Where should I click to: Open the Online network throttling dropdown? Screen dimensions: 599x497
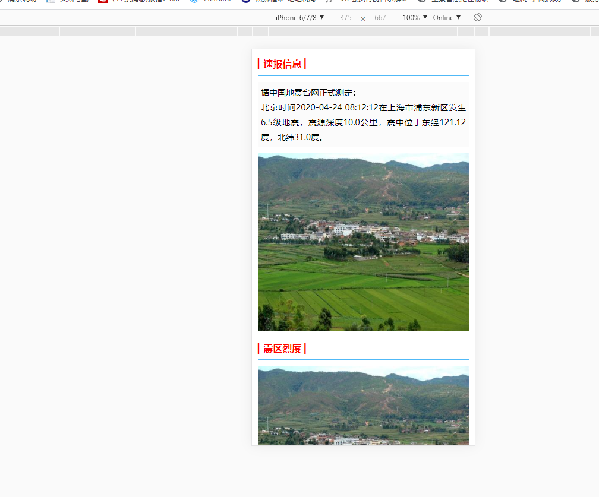pyautogui.click(x=447, y=18)
